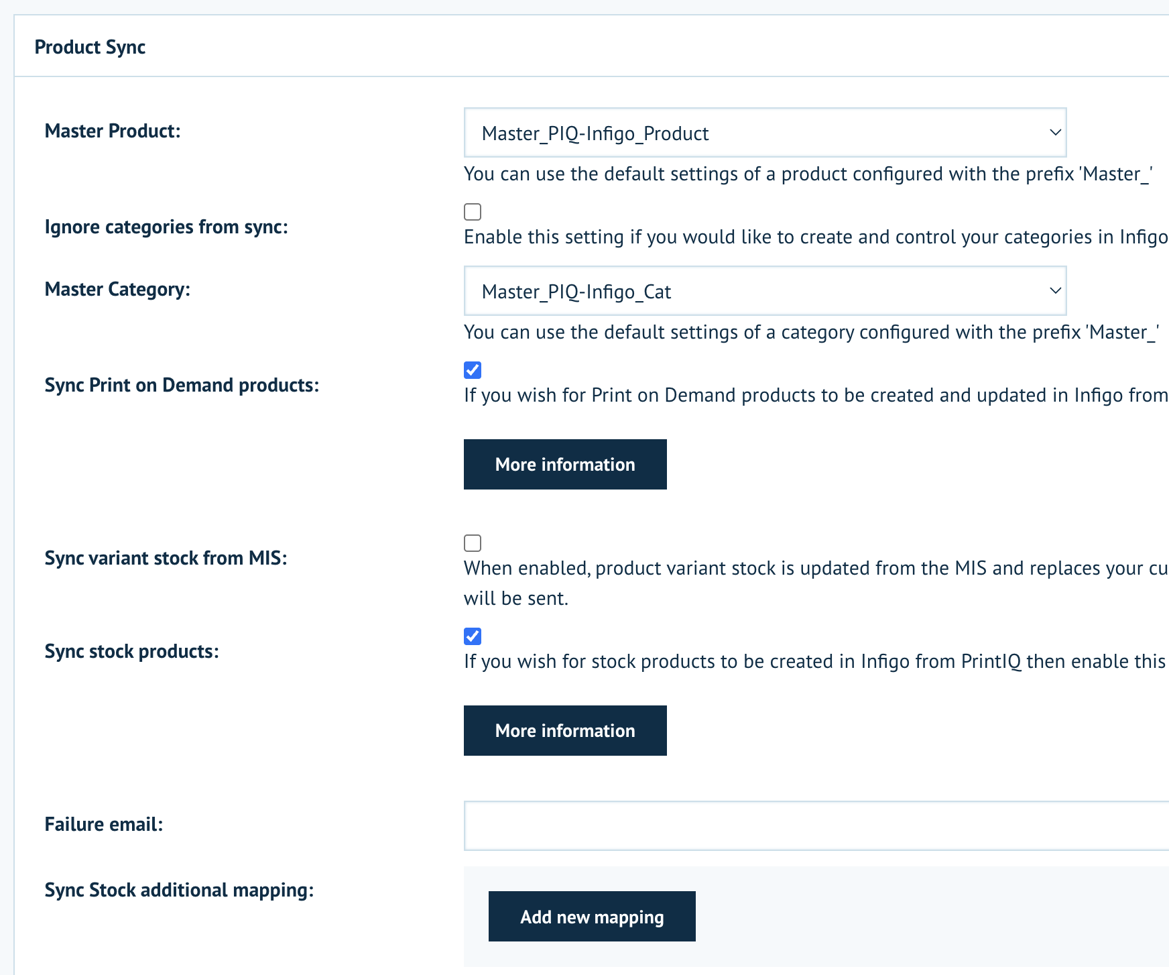Click the 'Master Product:' field label
Viewport: 1169px width, 975px height.
[x=113, y=131]
